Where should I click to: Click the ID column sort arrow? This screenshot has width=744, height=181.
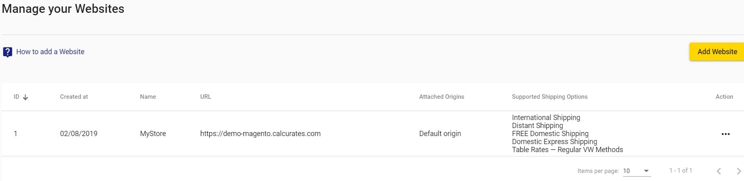[x=25, y=97]
